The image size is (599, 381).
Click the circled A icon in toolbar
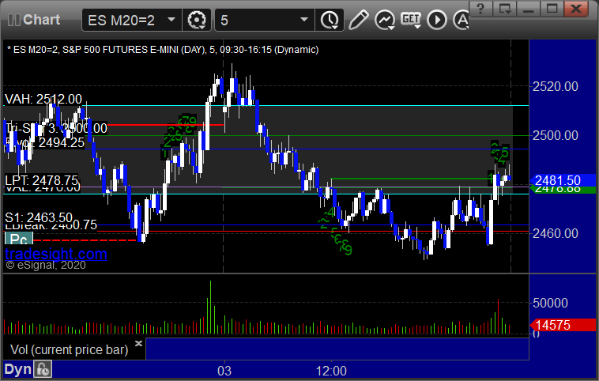click(461, 20)
